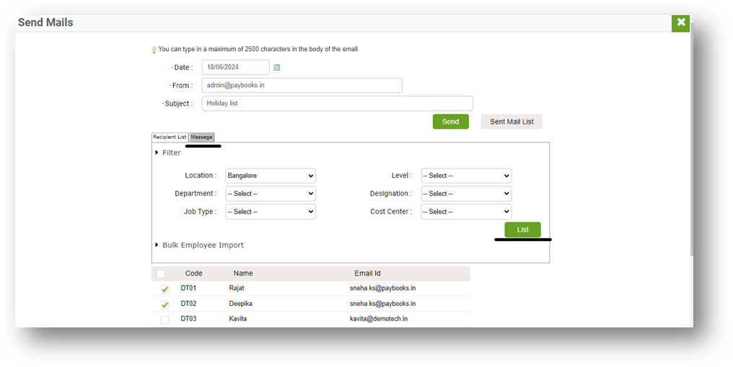Open the Cost Center dropdown
This screenshot has height=367, width=733.
(x=466, y=212)
